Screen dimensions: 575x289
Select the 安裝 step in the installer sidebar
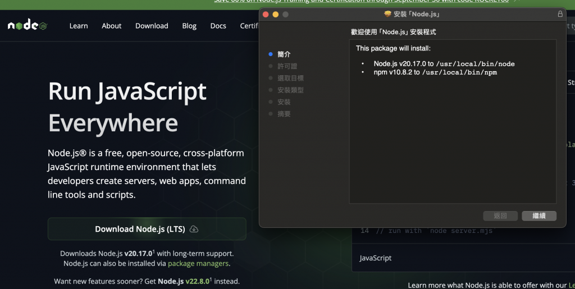(284, 102)
